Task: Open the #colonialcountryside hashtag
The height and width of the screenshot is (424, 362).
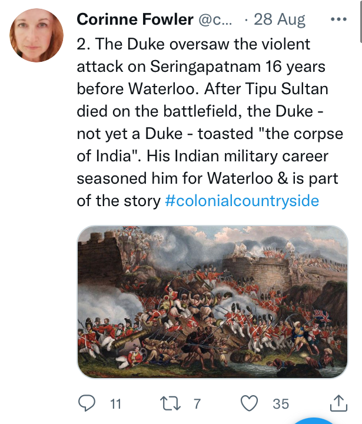Action: (242, 200)
